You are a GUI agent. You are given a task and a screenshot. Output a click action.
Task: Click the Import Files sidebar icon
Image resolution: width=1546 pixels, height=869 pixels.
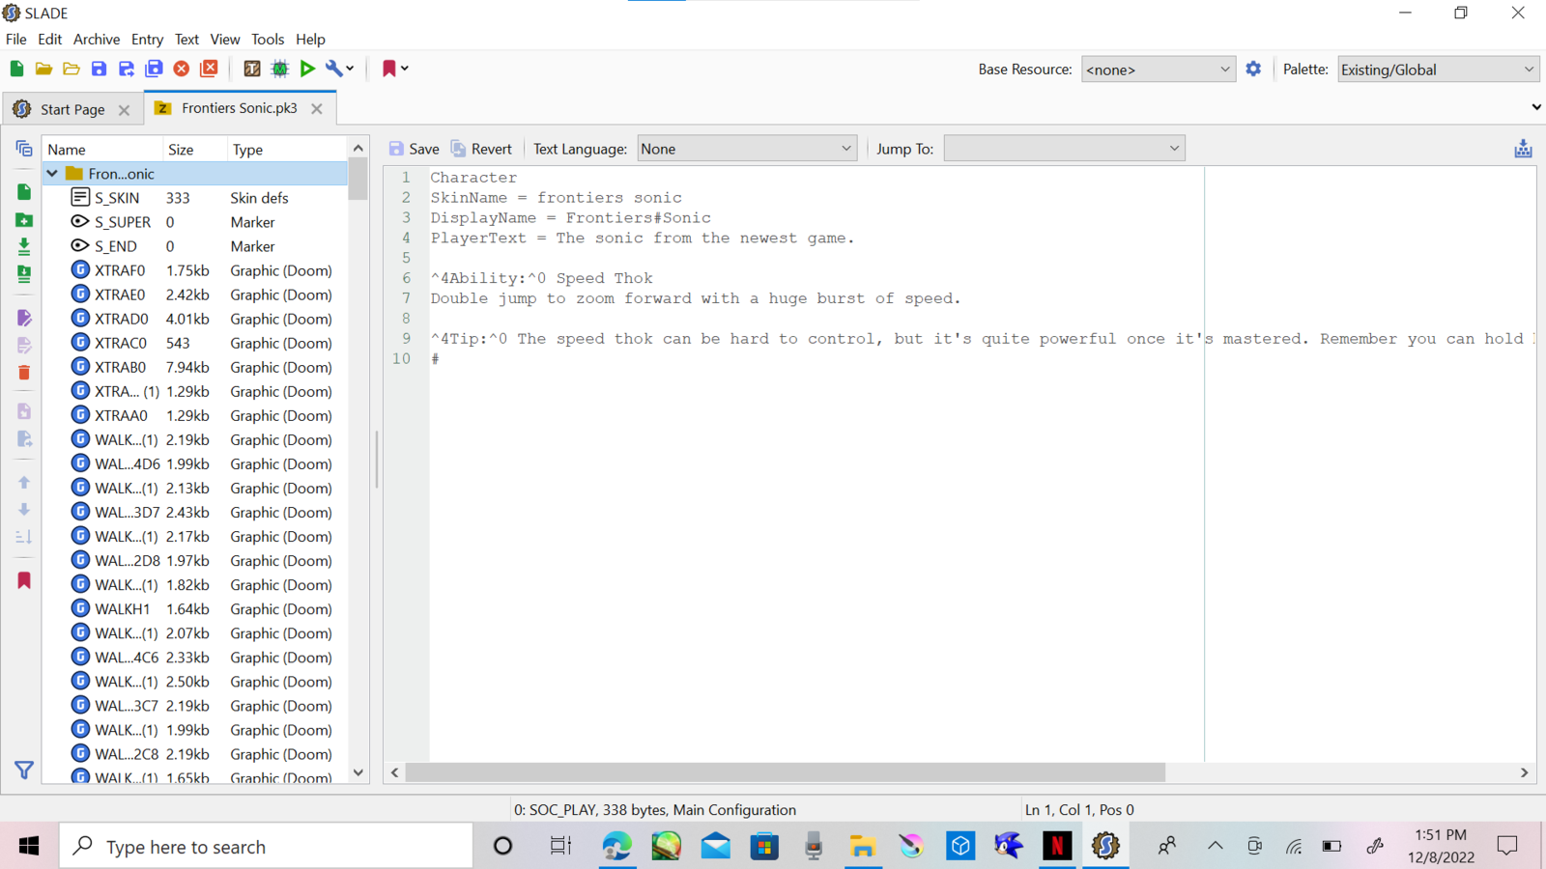click(24, 247)
